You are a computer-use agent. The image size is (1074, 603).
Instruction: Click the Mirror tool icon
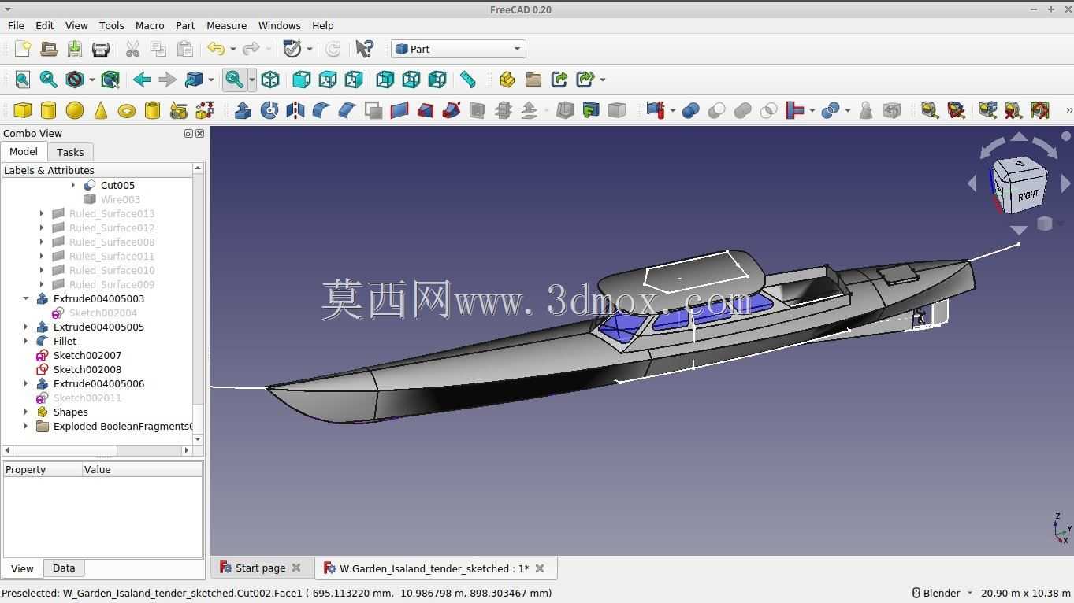tap(295, 110)
